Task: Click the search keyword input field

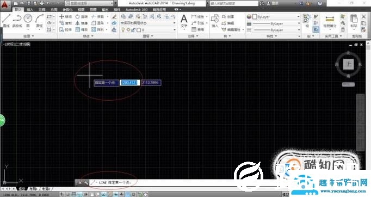Action: click(234, 3)
